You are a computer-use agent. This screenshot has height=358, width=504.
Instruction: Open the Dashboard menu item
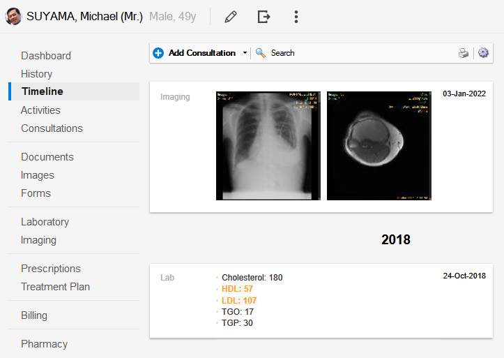[46, 56]
